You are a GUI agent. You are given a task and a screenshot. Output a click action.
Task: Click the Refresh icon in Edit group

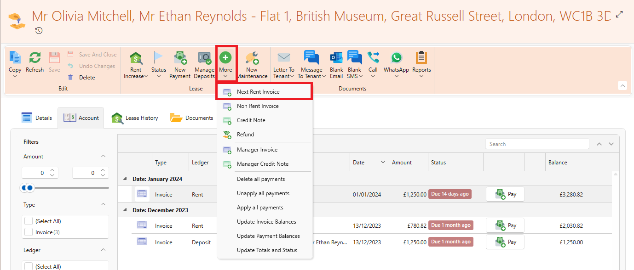35,58
